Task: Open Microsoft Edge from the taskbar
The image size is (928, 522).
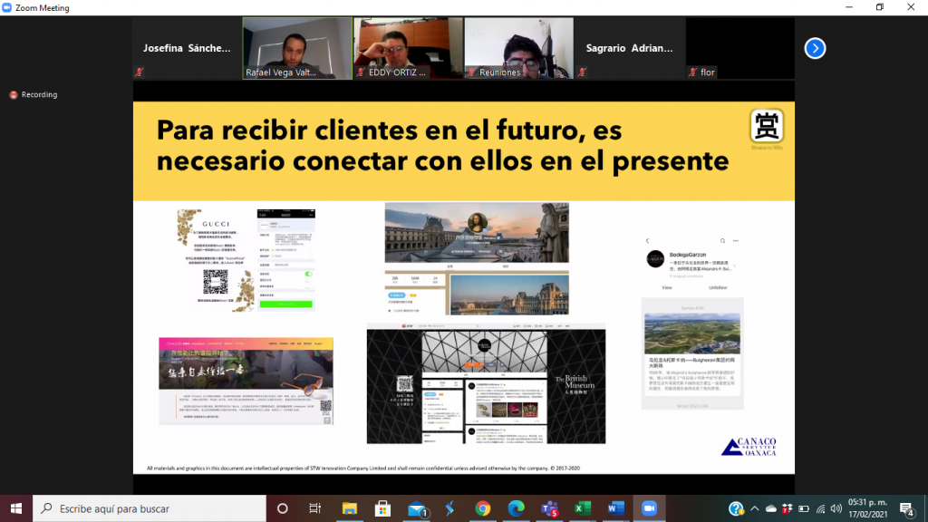Action: 517,508
